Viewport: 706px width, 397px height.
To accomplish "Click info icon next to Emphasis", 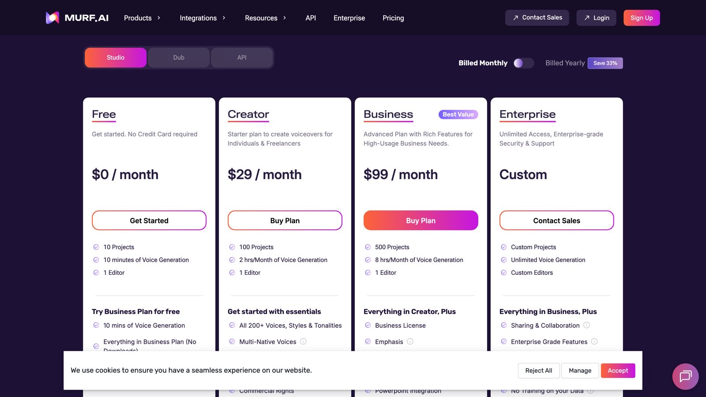I will click(x=410, y=341).
